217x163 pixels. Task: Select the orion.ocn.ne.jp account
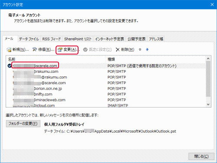click(106, 88)
